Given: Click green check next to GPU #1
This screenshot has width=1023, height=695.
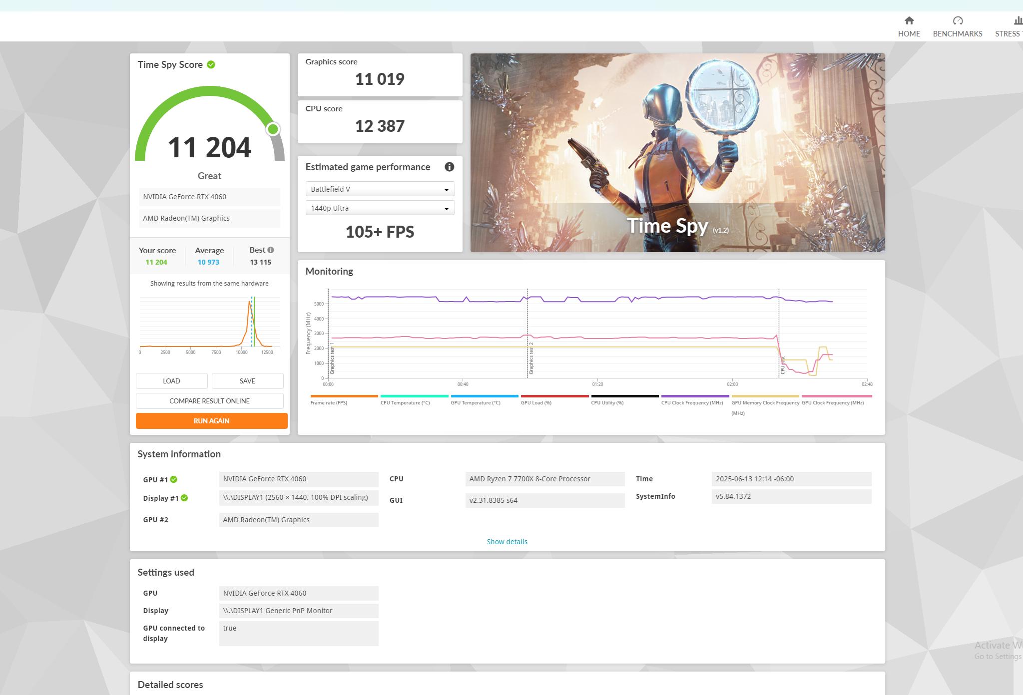Looking at the screenshot, I should pyautogui.click(x=174, y=479).
